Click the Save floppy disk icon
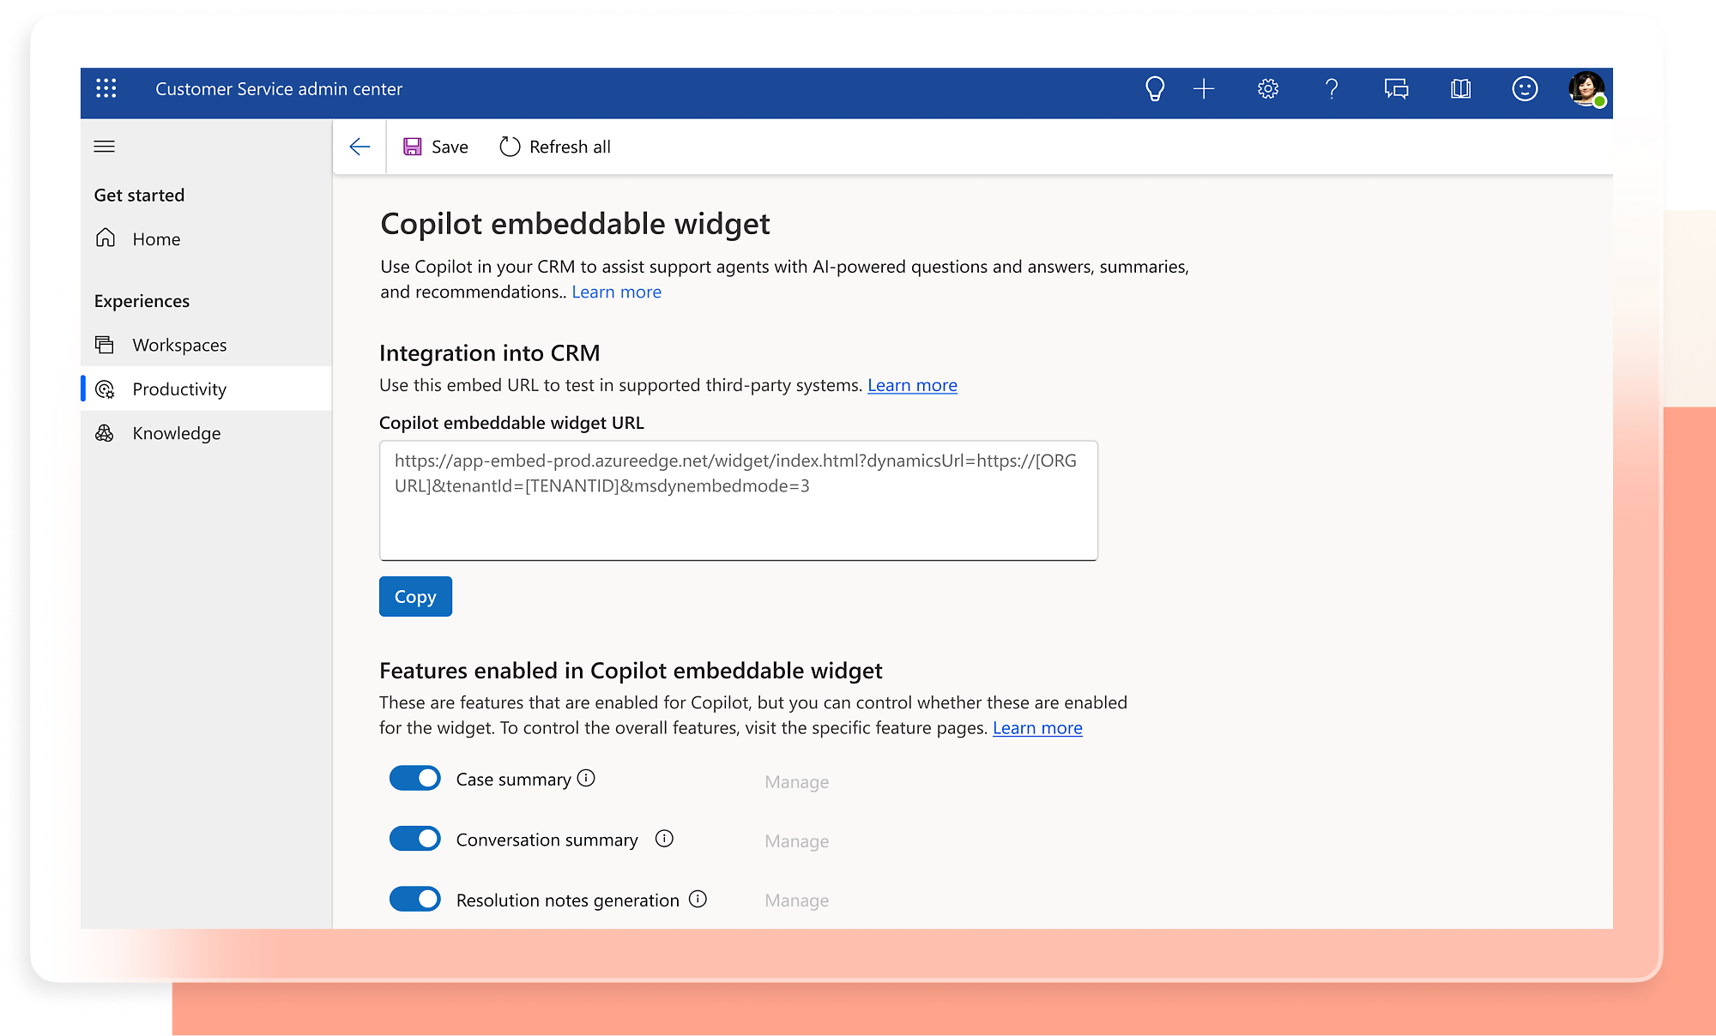Viewport: 1716px width, 1036px height. (413, 147)
